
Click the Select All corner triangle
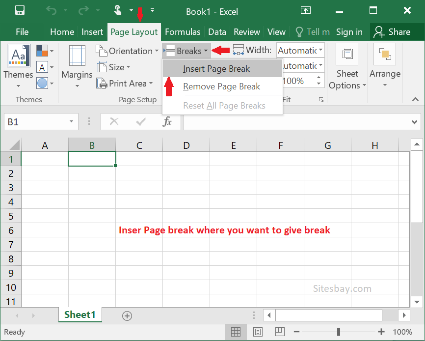coord(15,145)
